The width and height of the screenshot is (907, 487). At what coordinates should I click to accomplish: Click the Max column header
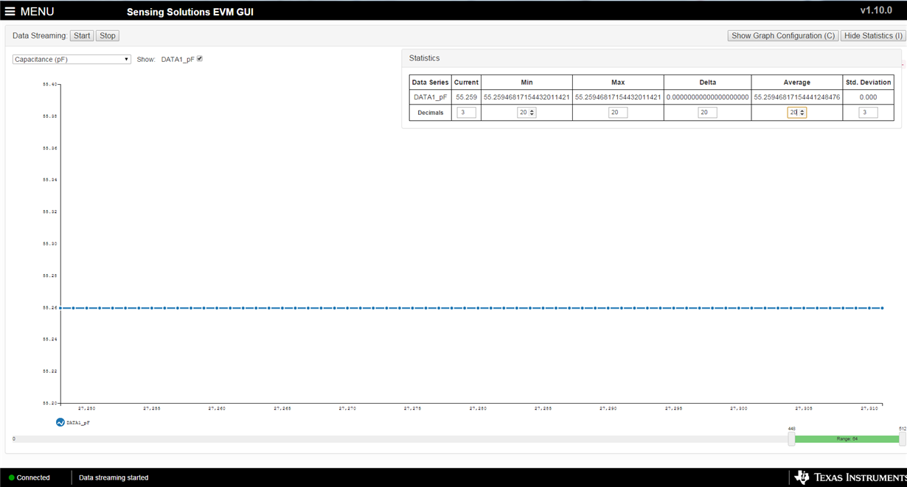click(618, 83)
